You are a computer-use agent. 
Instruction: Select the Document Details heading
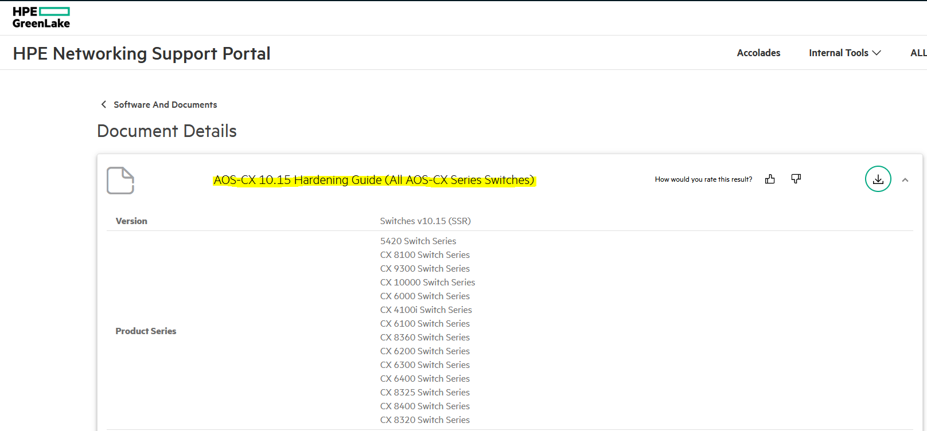pos(167,131)
